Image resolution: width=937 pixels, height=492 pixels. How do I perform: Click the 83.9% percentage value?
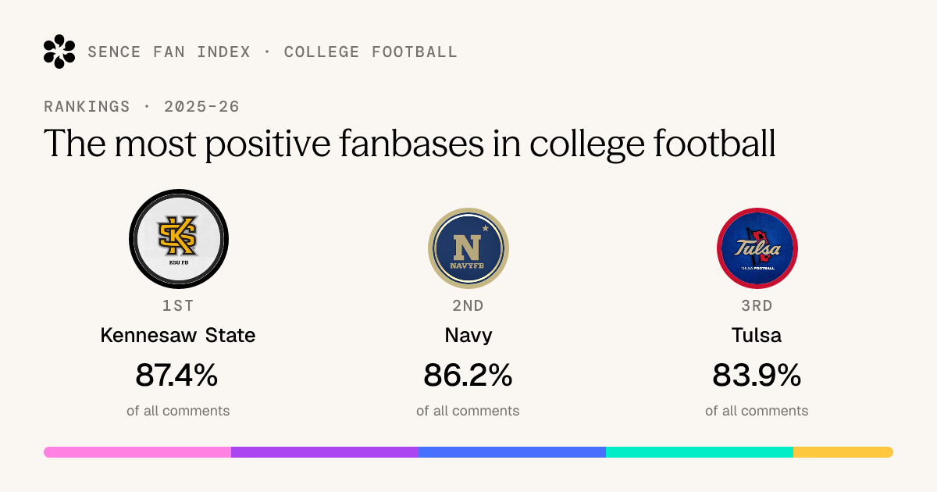[x=757, y=376]
